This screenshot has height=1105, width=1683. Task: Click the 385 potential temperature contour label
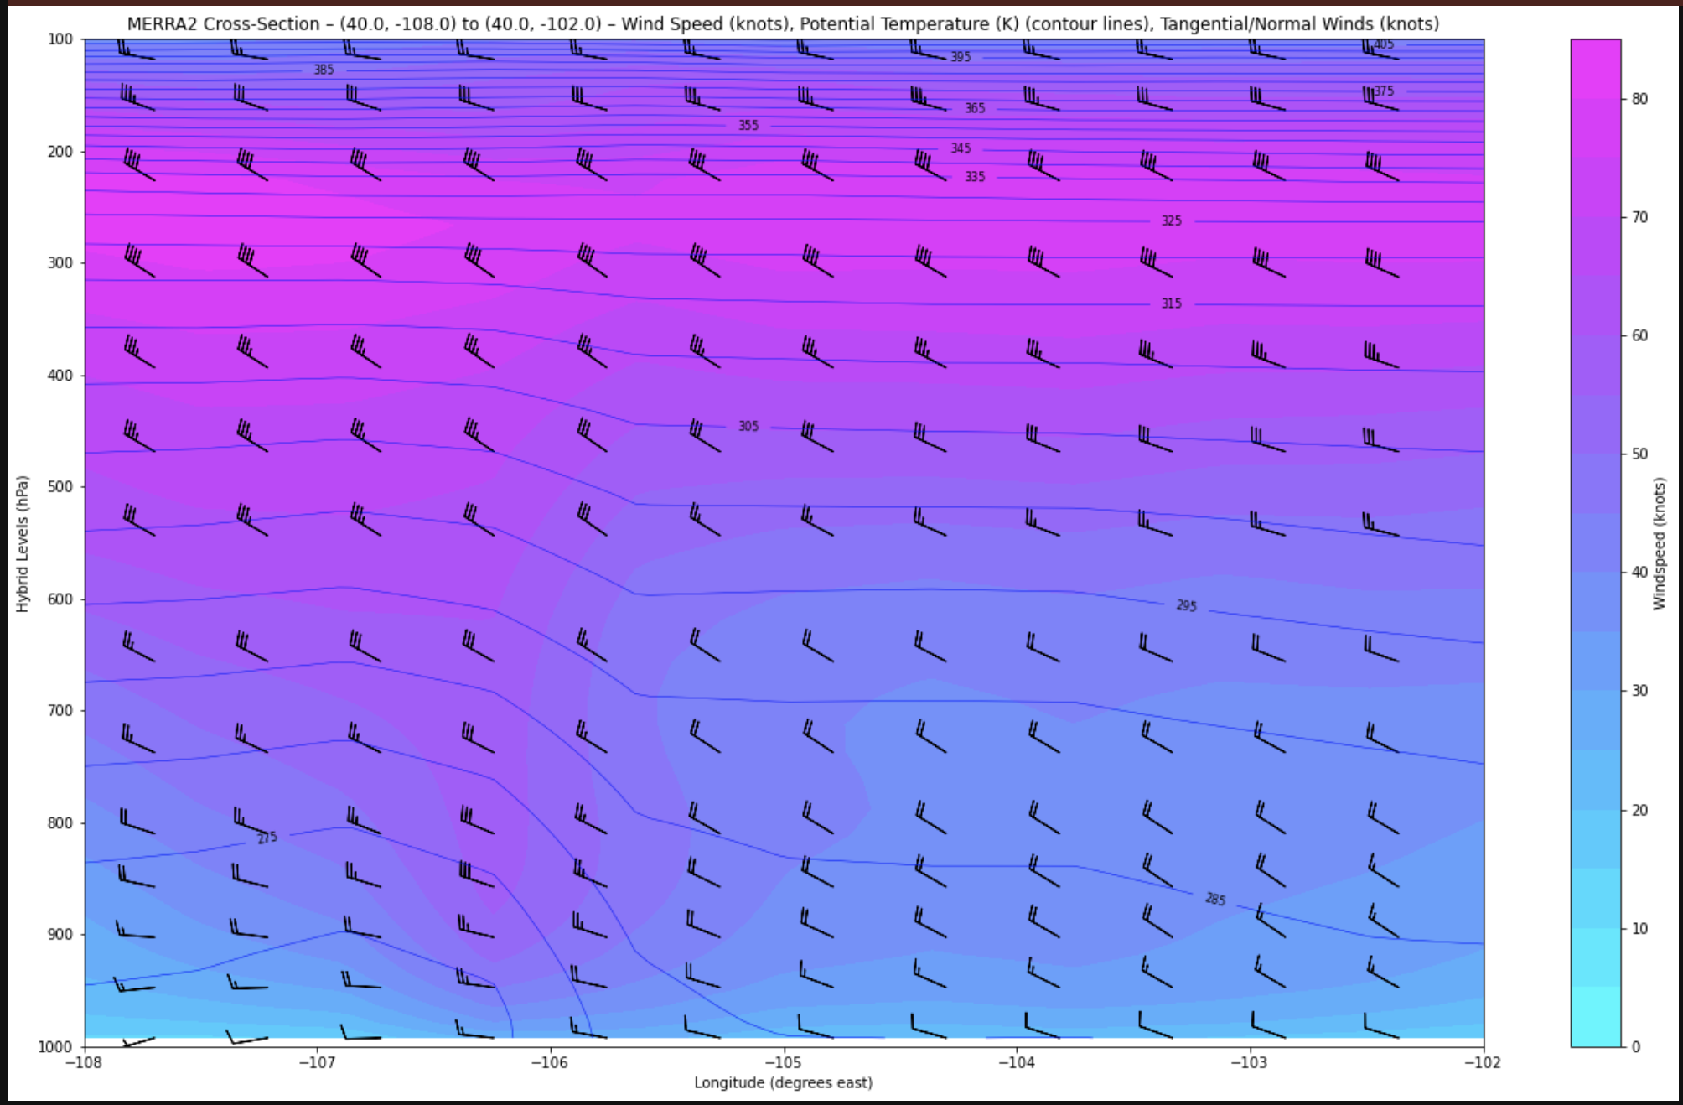click(x=324, y=70)
